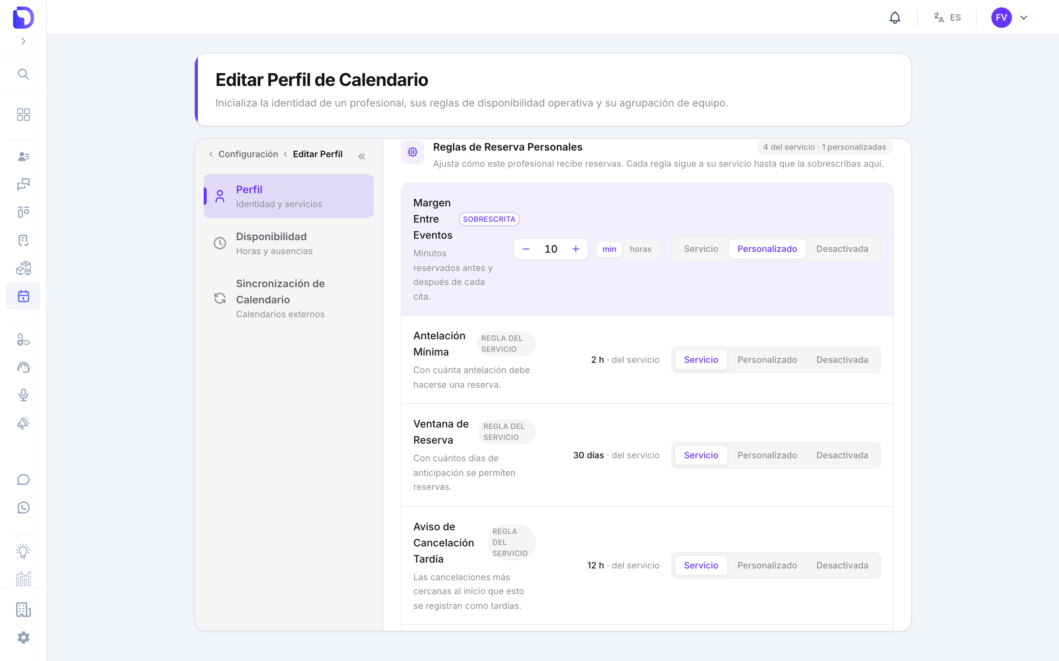Viewport: 1059px width, 661px height.
Task: Click the microphone icon in the sidebar
Action: pyautogui.click(x=23, y=395)
